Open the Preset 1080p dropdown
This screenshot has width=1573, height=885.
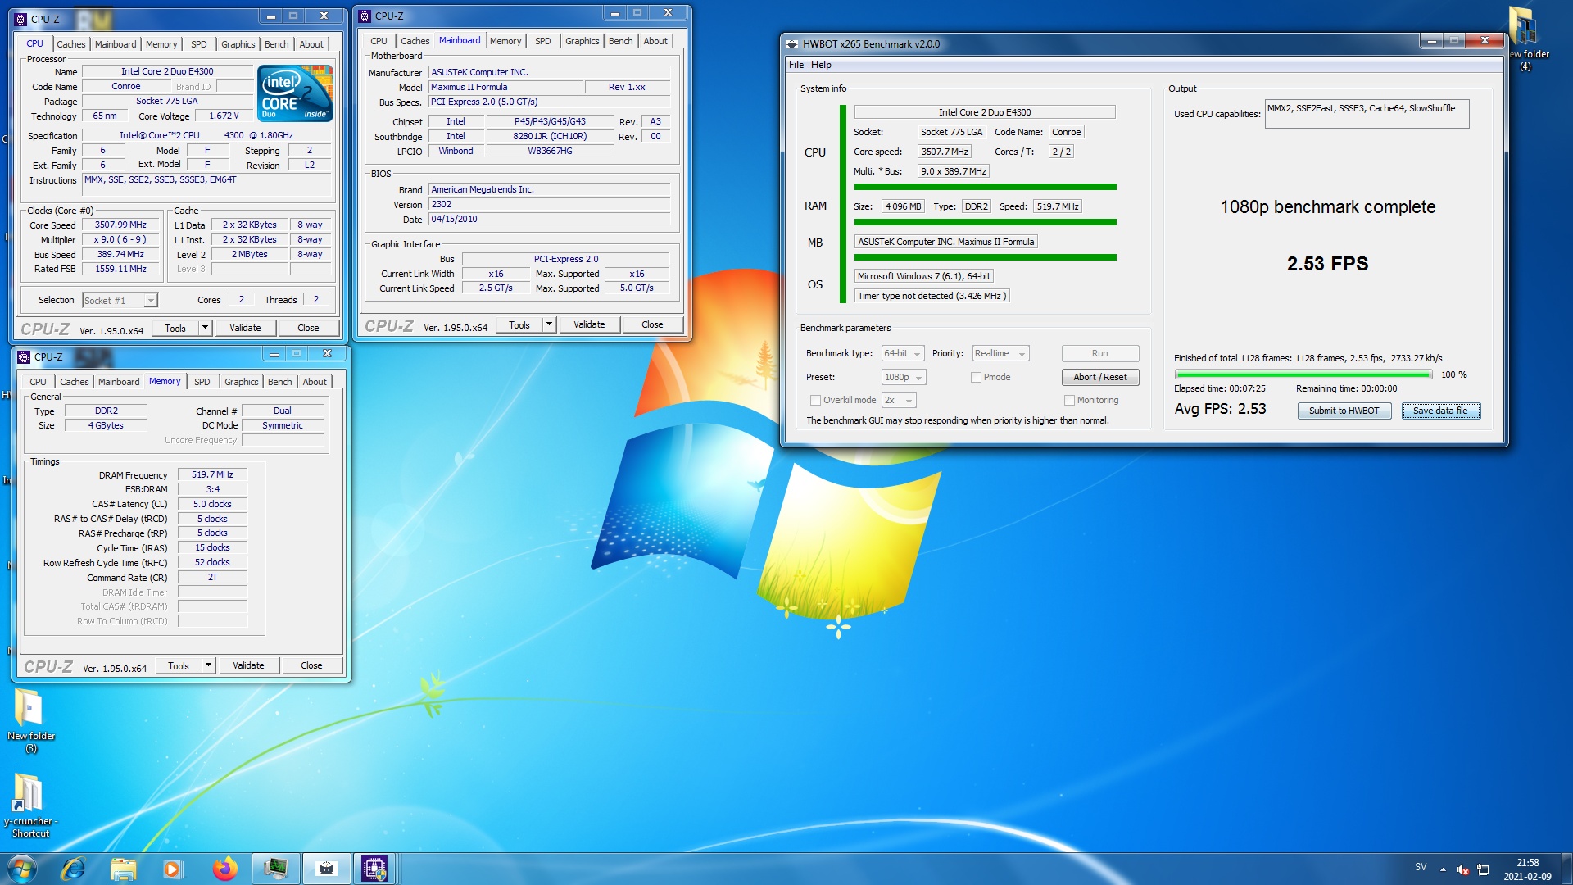point(904,378)
